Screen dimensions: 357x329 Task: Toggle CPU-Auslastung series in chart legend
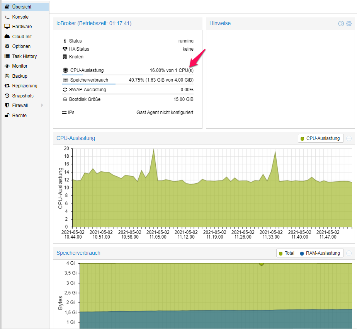tap(321, 138)
